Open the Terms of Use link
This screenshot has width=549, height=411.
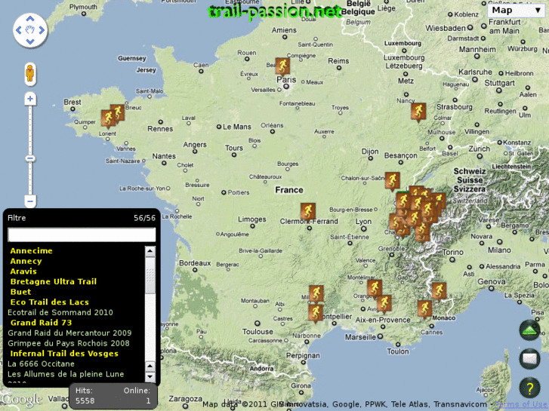pos(520,404)
